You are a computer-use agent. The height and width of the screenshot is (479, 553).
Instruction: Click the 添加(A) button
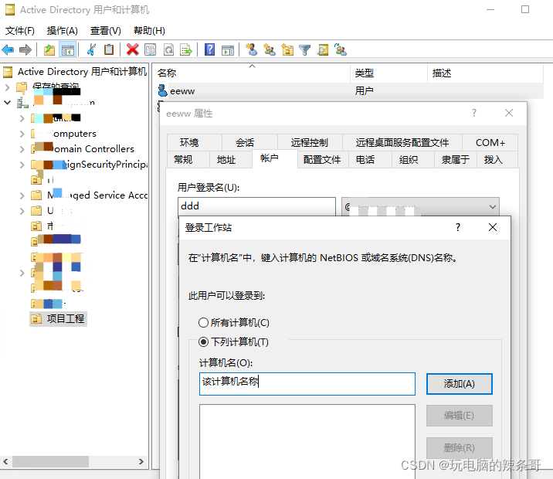(460, 384)
